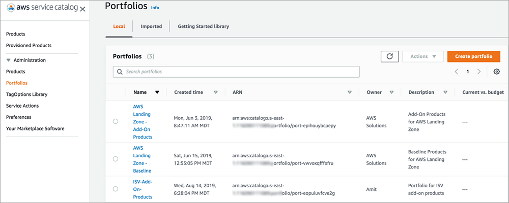Go to next page of portfolios
509x203 pixels.
[x=479, y=72]
